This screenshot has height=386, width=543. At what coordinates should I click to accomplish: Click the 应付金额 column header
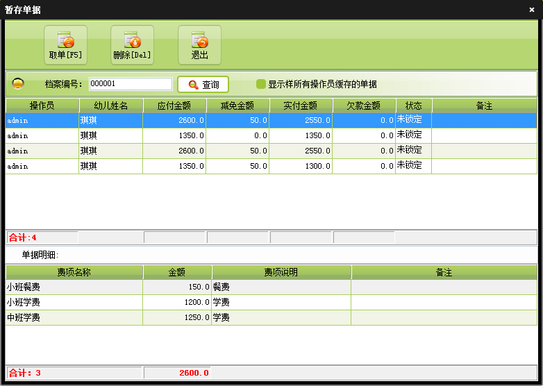(175, 106)
